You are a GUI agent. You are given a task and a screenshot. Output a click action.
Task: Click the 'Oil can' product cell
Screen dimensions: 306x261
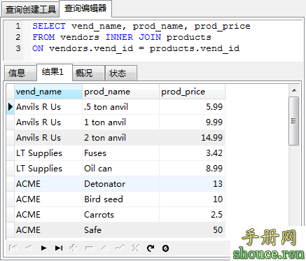[120, 169]
